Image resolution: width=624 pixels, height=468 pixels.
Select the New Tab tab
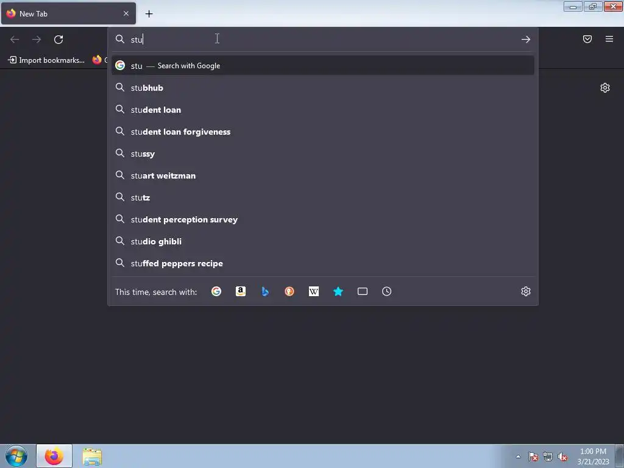coord(68,13)
